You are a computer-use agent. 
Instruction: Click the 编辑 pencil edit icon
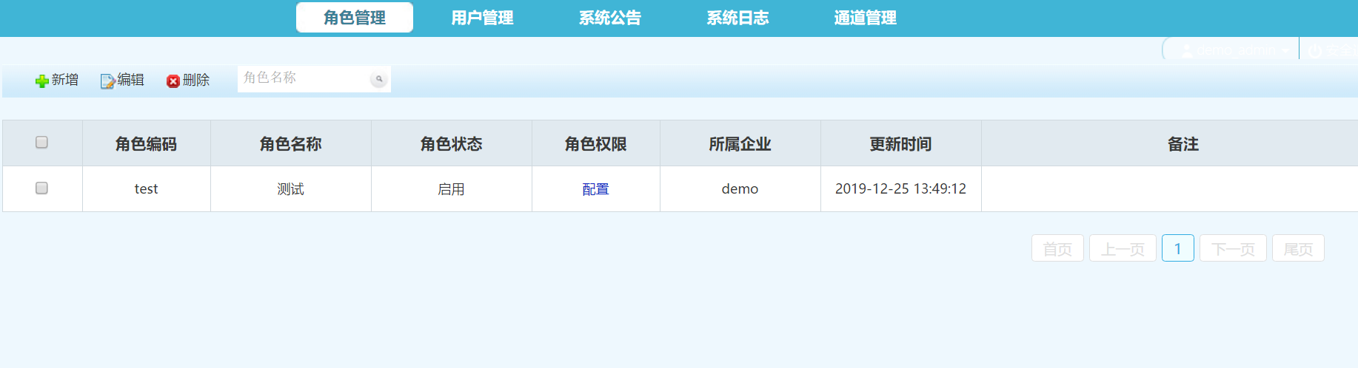(x=107, y=81)
